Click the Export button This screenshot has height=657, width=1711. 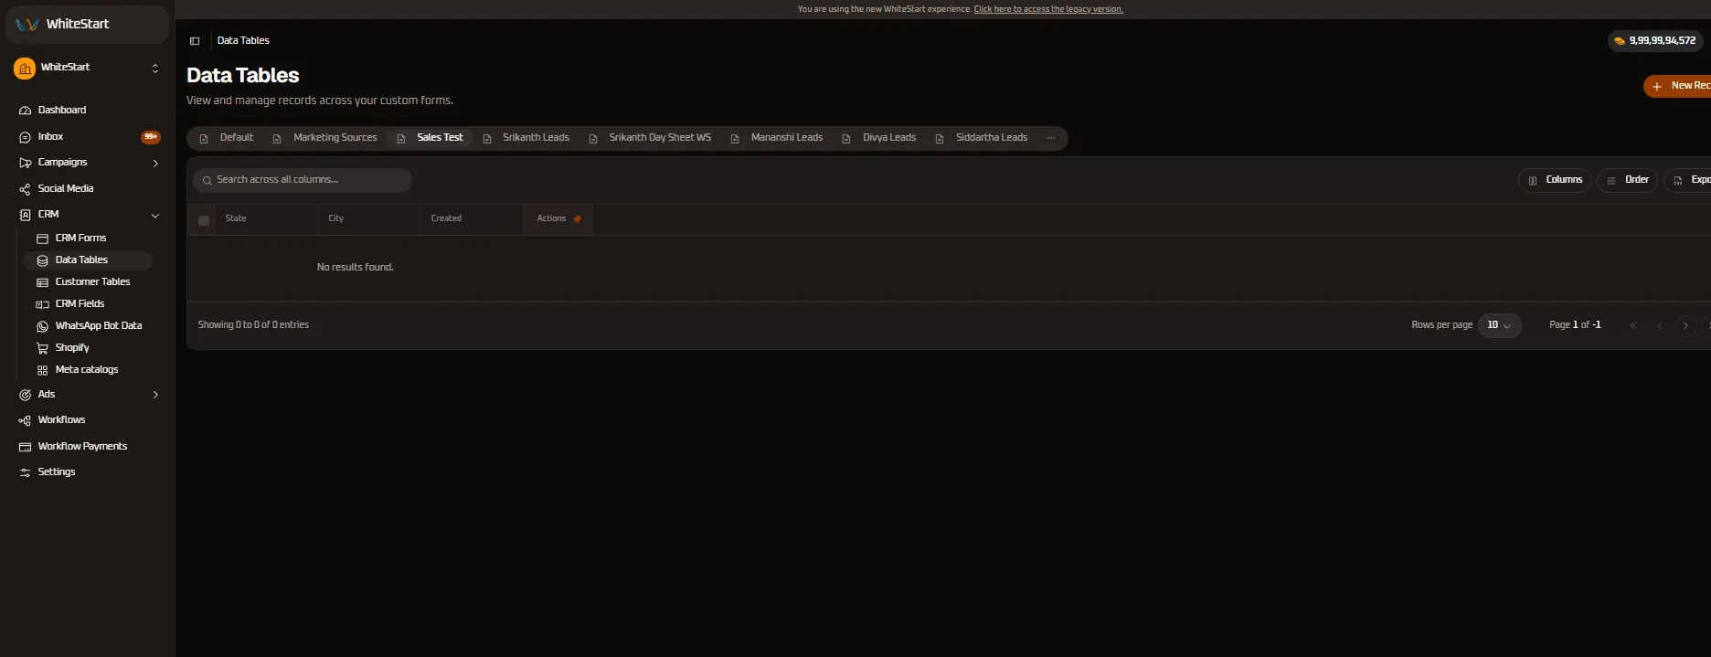pyautogui.click(x=1688, y=180)
